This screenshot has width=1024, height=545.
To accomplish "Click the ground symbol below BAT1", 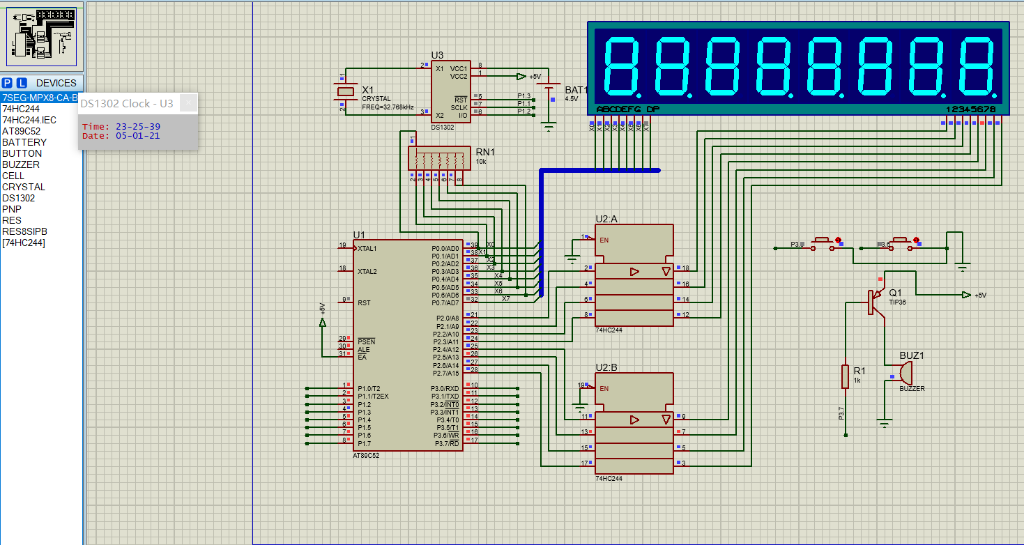I will (549, 128).
